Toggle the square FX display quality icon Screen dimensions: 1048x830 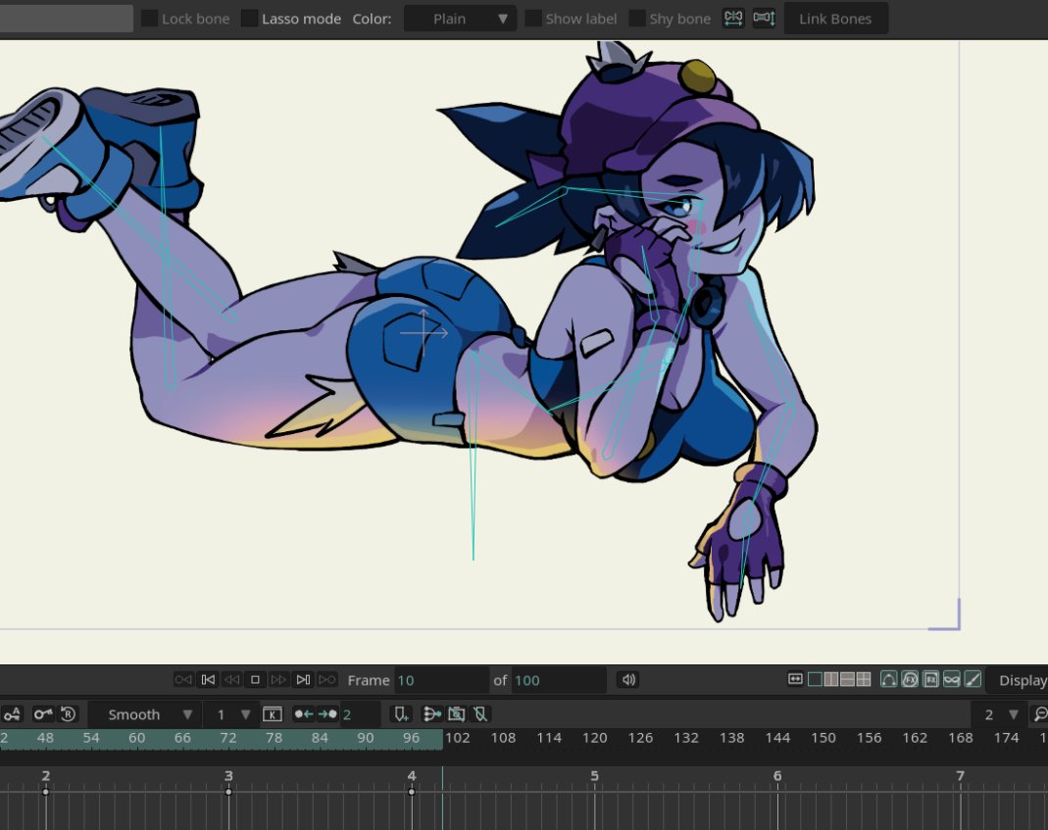pyautogui.click(x=931, y=680)
